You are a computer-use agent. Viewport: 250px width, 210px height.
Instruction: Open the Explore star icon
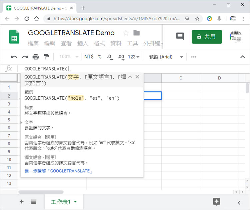pos(217,202)
